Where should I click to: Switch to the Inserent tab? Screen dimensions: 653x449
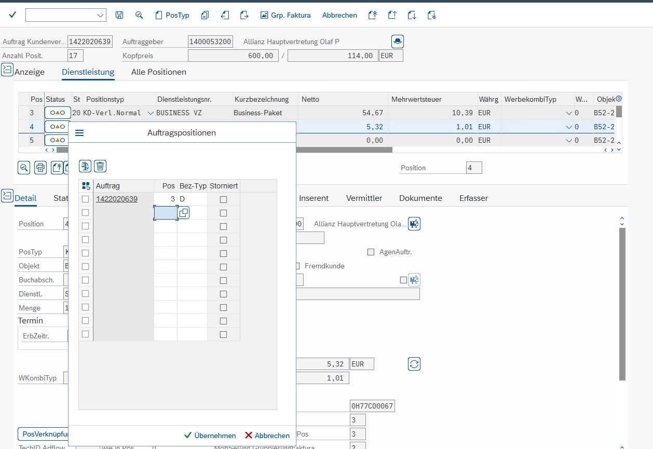click(314, 198)
